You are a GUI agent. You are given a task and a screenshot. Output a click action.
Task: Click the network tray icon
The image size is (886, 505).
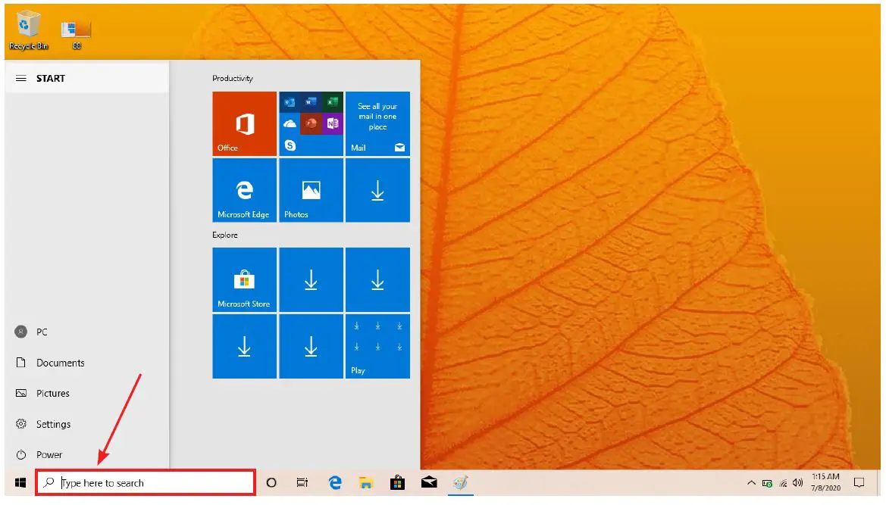coord(783,483)
